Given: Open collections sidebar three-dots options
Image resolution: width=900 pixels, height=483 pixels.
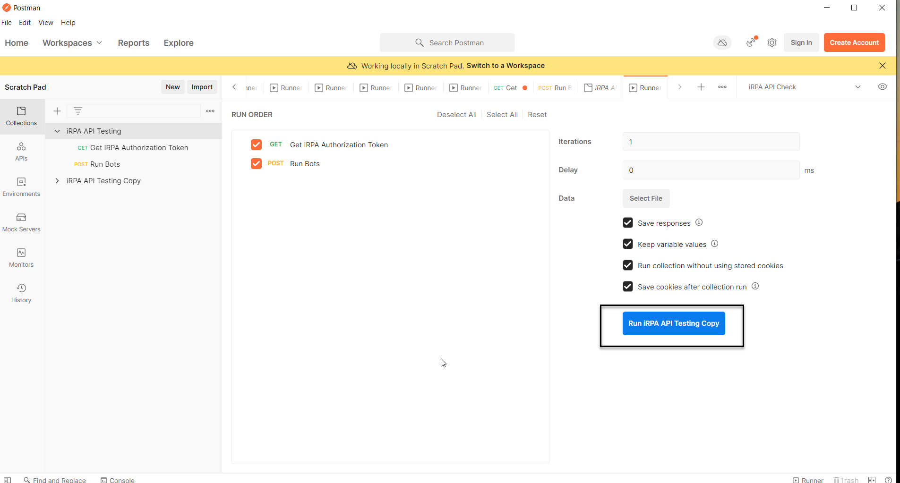Looking at the screenshot, I should click(x=210, y=111).
